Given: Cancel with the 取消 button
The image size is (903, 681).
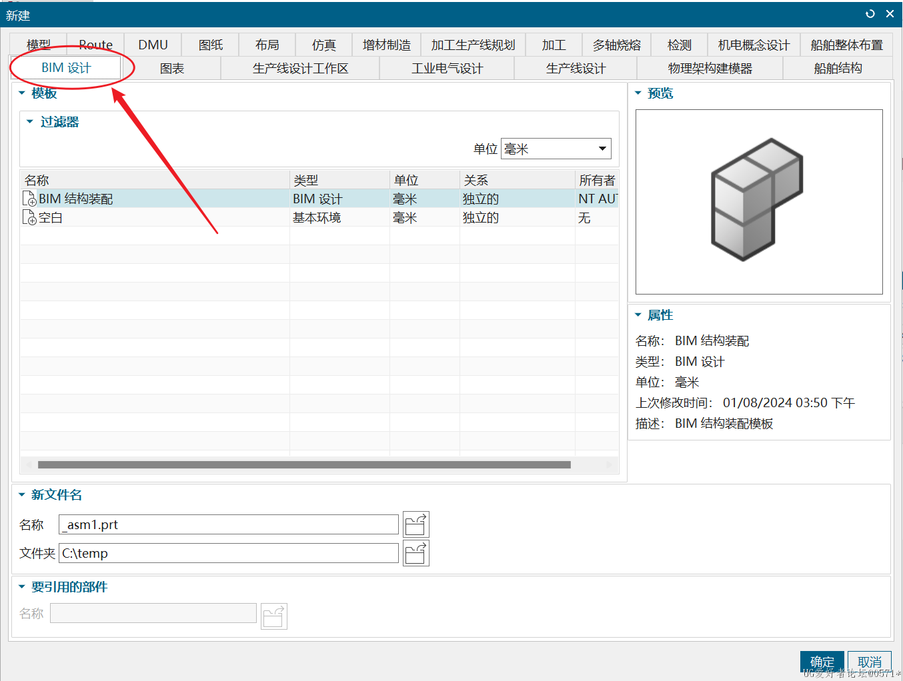Looking at the screenshot, I should pyautogui.click(x=870, y=662).
